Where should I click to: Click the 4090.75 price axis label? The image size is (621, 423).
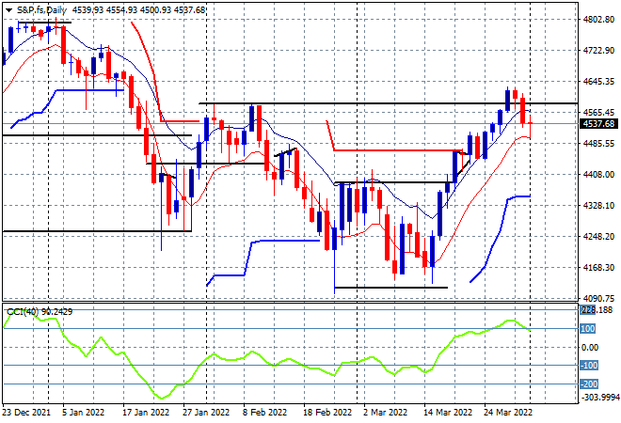[x=598, y=298]
